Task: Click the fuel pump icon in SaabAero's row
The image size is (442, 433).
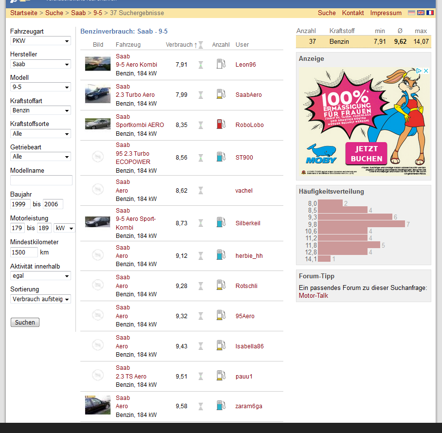Action: click(221, 94)
